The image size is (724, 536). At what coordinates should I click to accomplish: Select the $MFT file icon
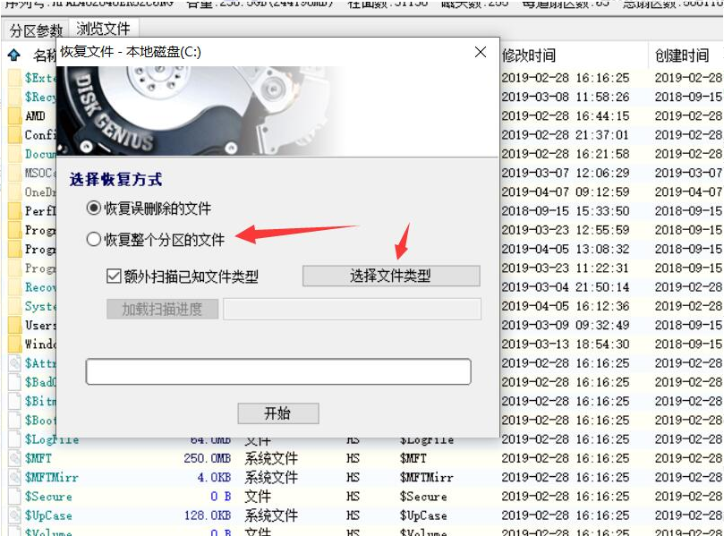tap(15, 458)
